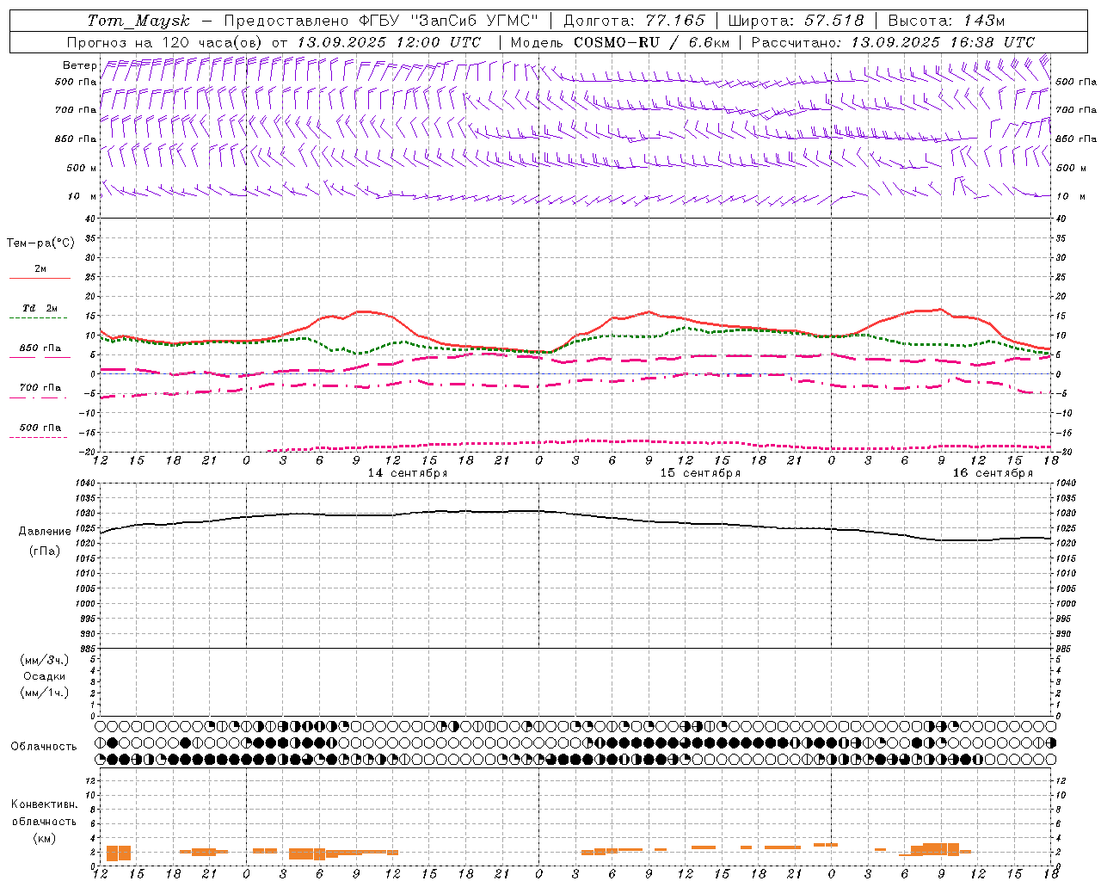Image resolution: width=1101 pixels, height=881 pixels.
Task: Click the 'Td 2м' dew point legend entry
Action: [x=40, y=308]
